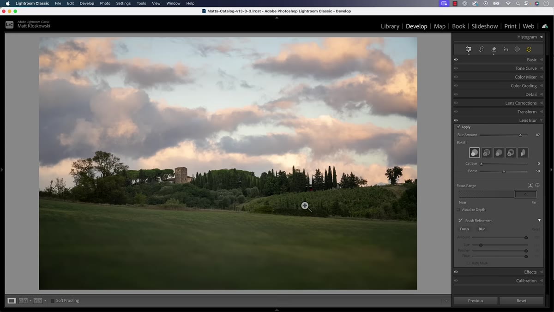Screen dimensions: 554x312
Task: Open the Photo menu
Action: coord(105,3)
